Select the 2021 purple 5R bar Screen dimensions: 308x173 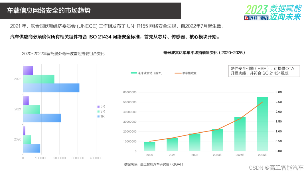(x=26, y=100)
